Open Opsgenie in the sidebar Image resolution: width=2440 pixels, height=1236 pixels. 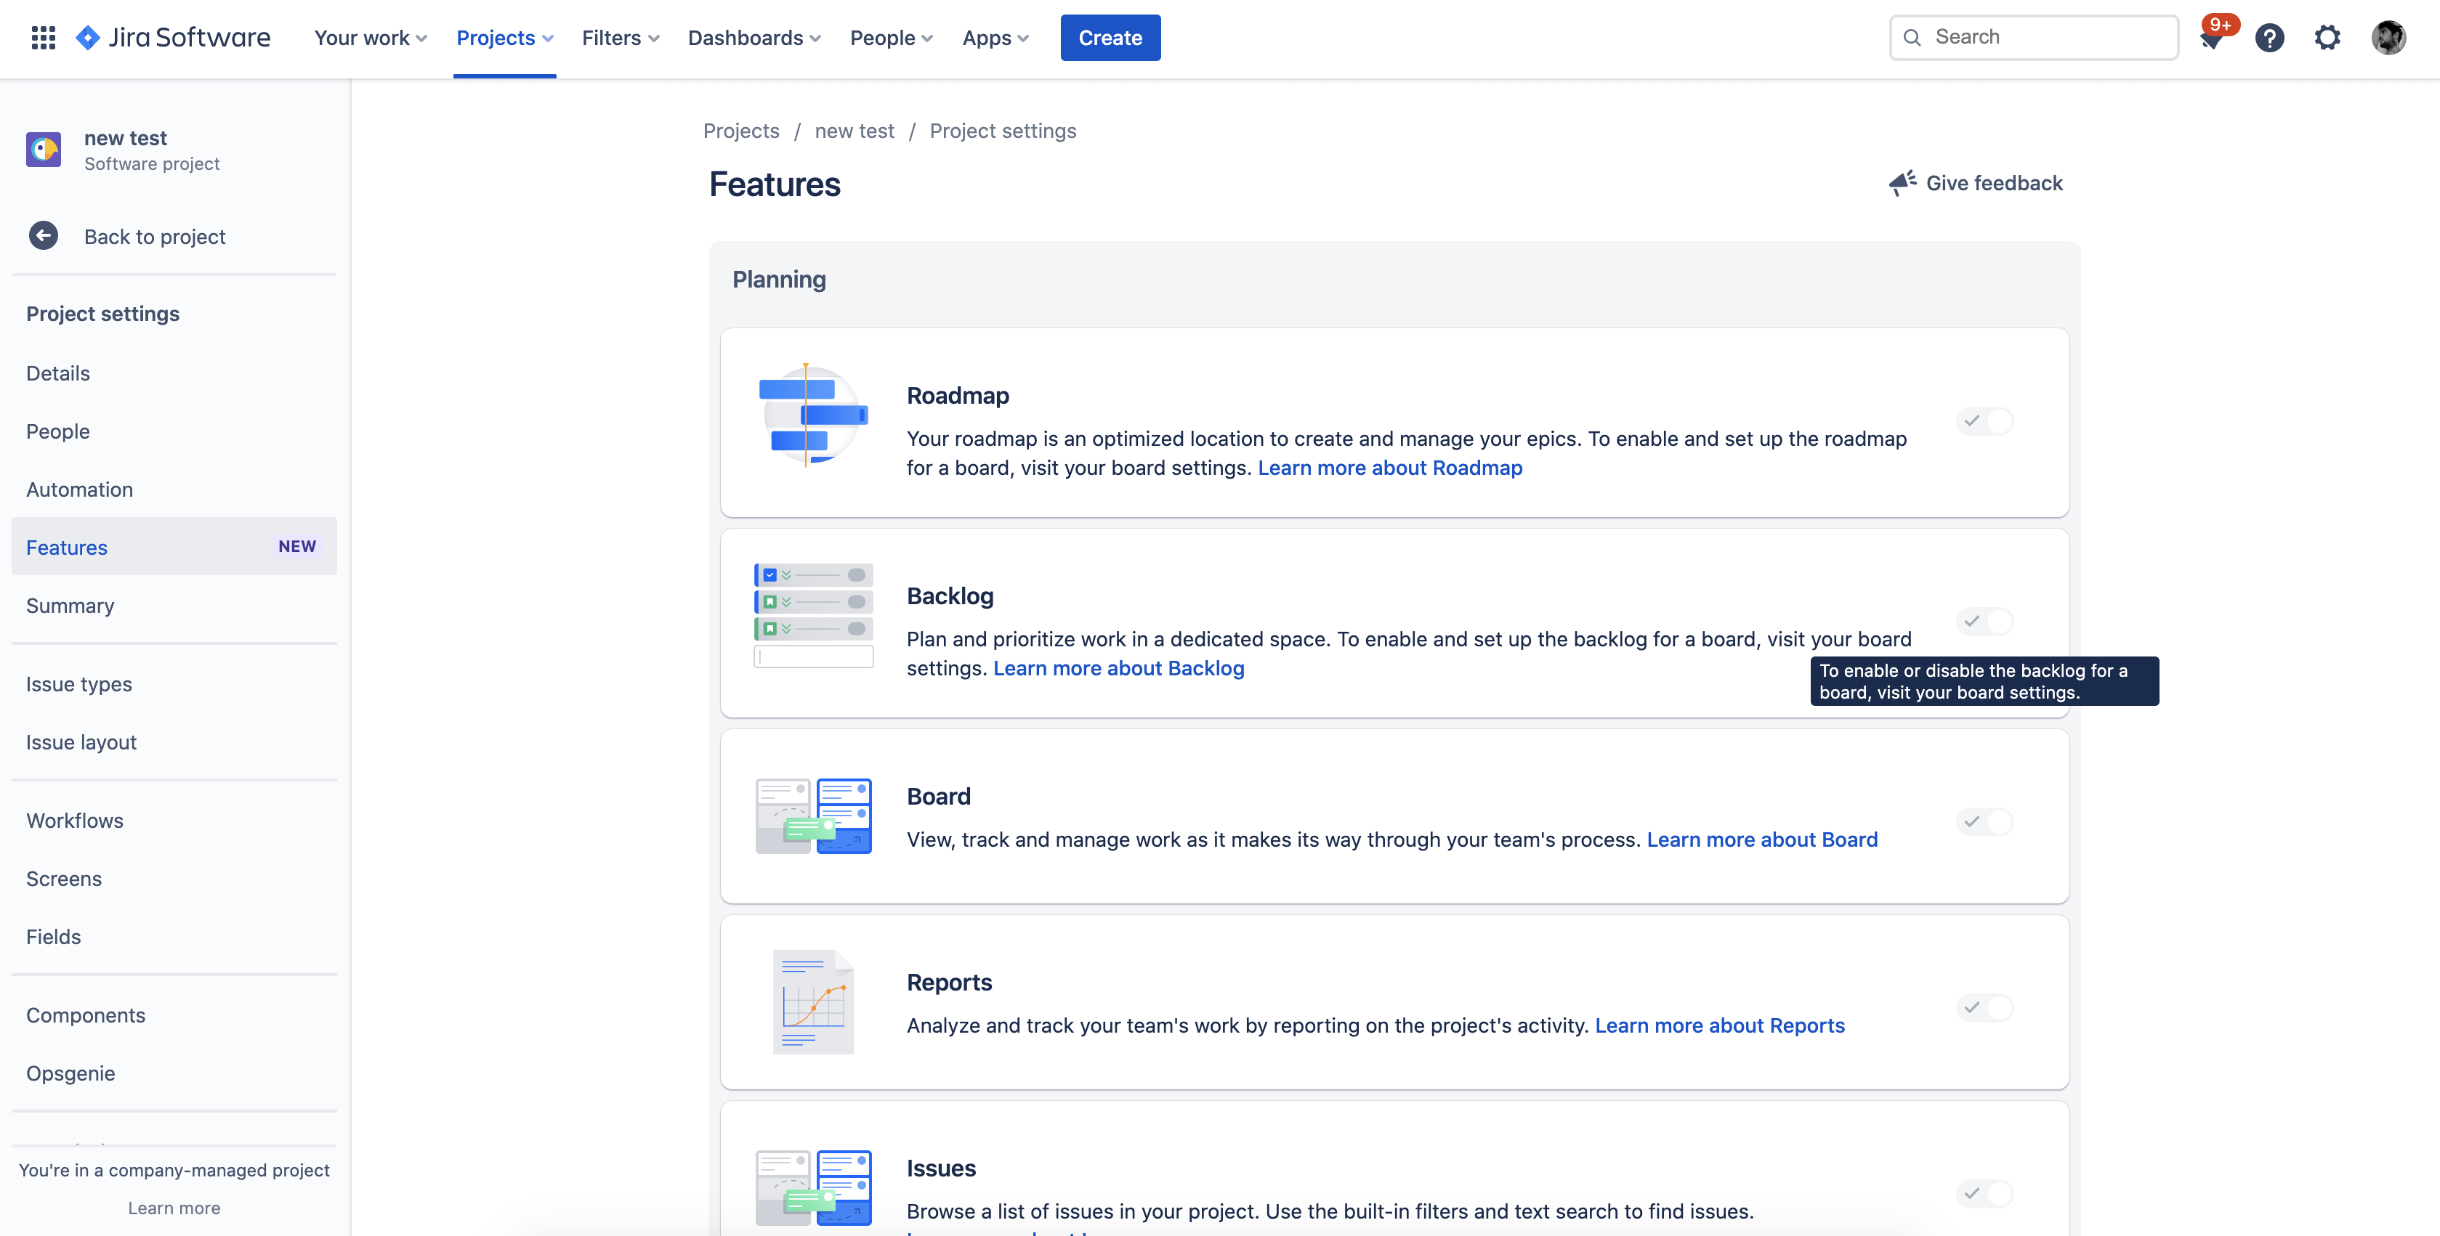(174, 1073)
